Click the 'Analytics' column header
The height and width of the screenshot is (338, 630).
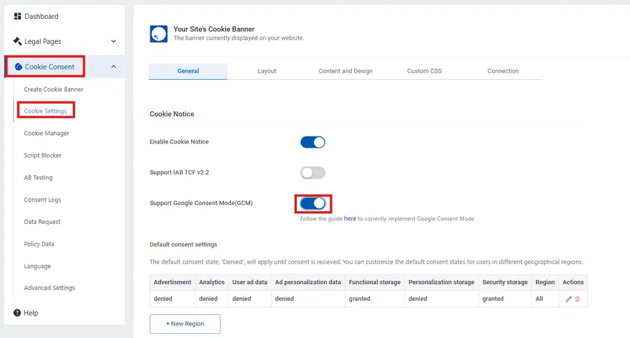pyautogui.click(x=211, y=282)
